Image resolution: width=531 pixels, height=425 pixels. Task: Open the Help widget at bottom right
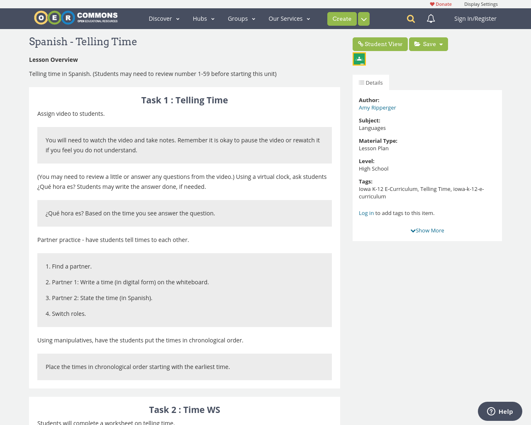499,411
